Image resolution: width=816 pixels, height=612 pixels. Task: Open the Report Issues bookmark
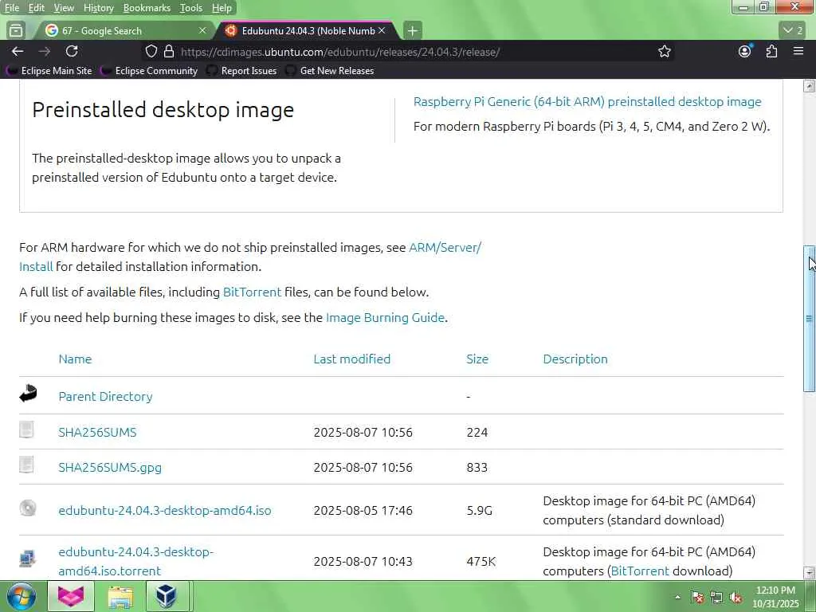point(242,71)
